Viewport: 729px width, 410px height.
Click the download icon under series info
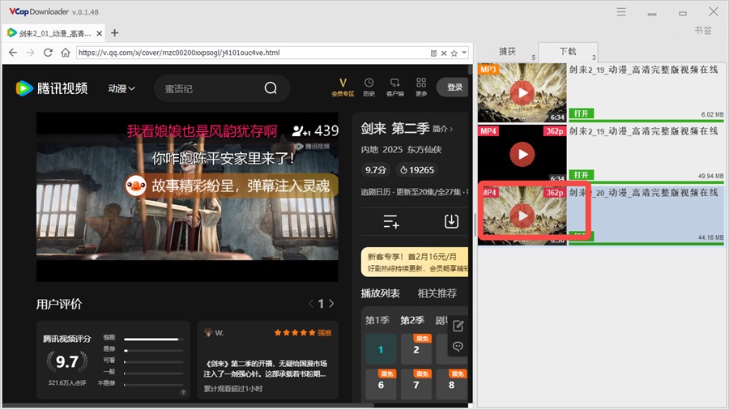pyautogui.click(x=451, y=221)
